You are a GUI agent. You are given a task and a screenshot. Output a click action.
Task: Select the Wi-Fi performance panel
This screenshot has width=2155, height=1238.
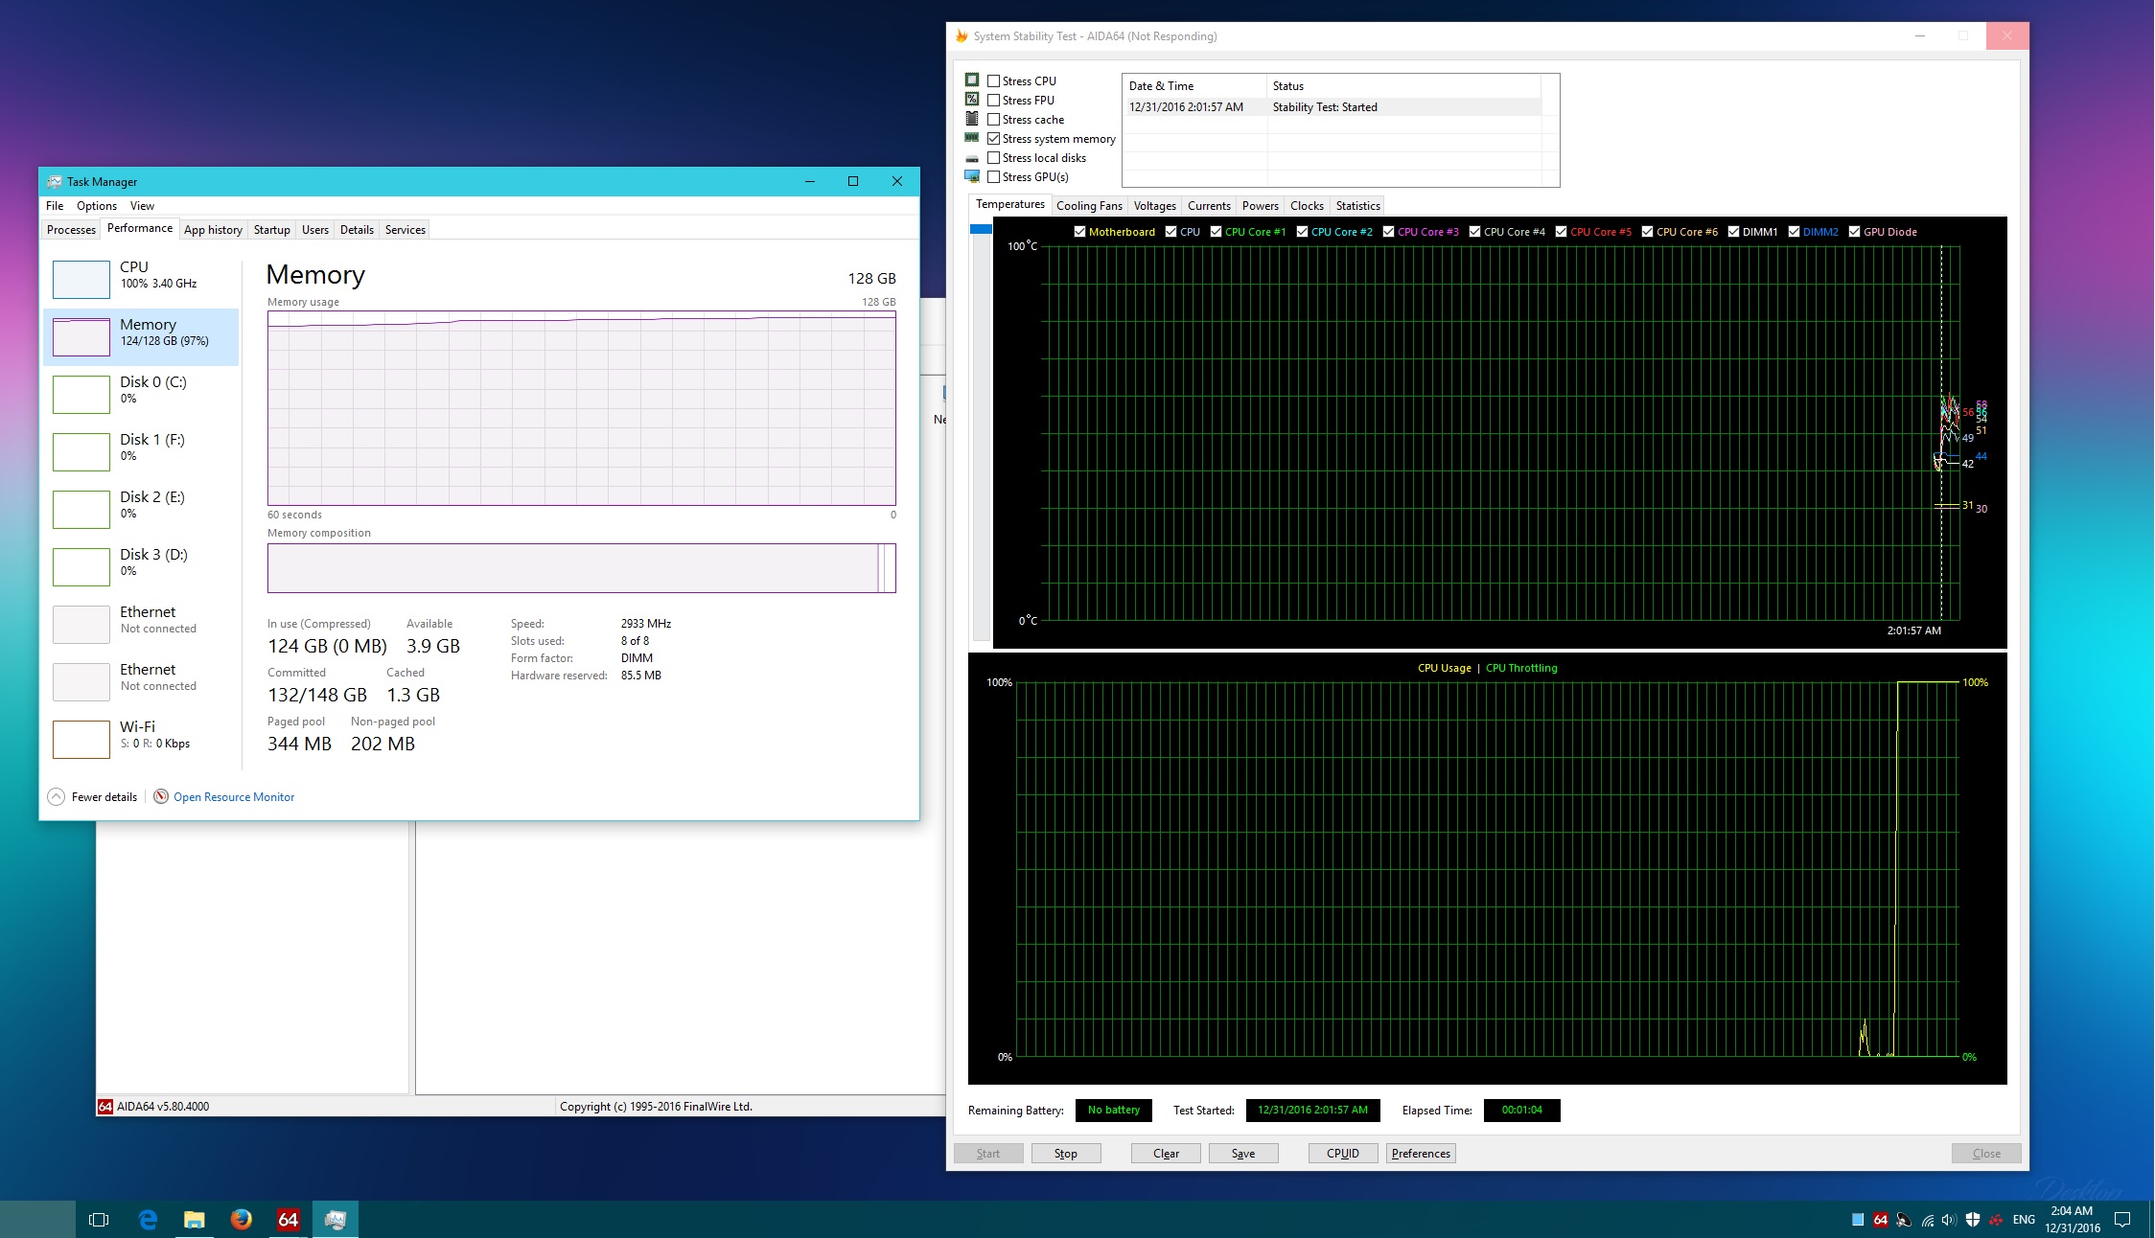142,739
